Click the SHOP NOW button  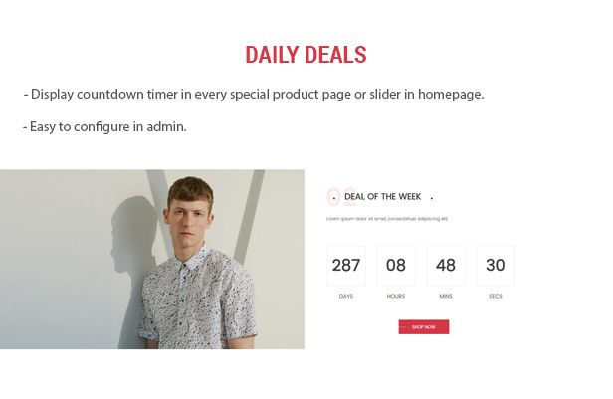(x=423, y=326)
